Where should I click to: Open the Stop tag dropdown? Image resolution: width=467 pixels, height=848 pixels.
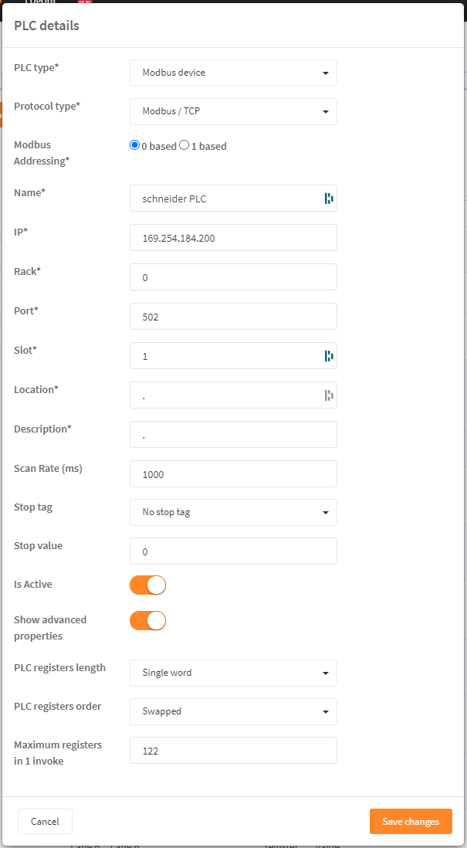click(233, 512)
